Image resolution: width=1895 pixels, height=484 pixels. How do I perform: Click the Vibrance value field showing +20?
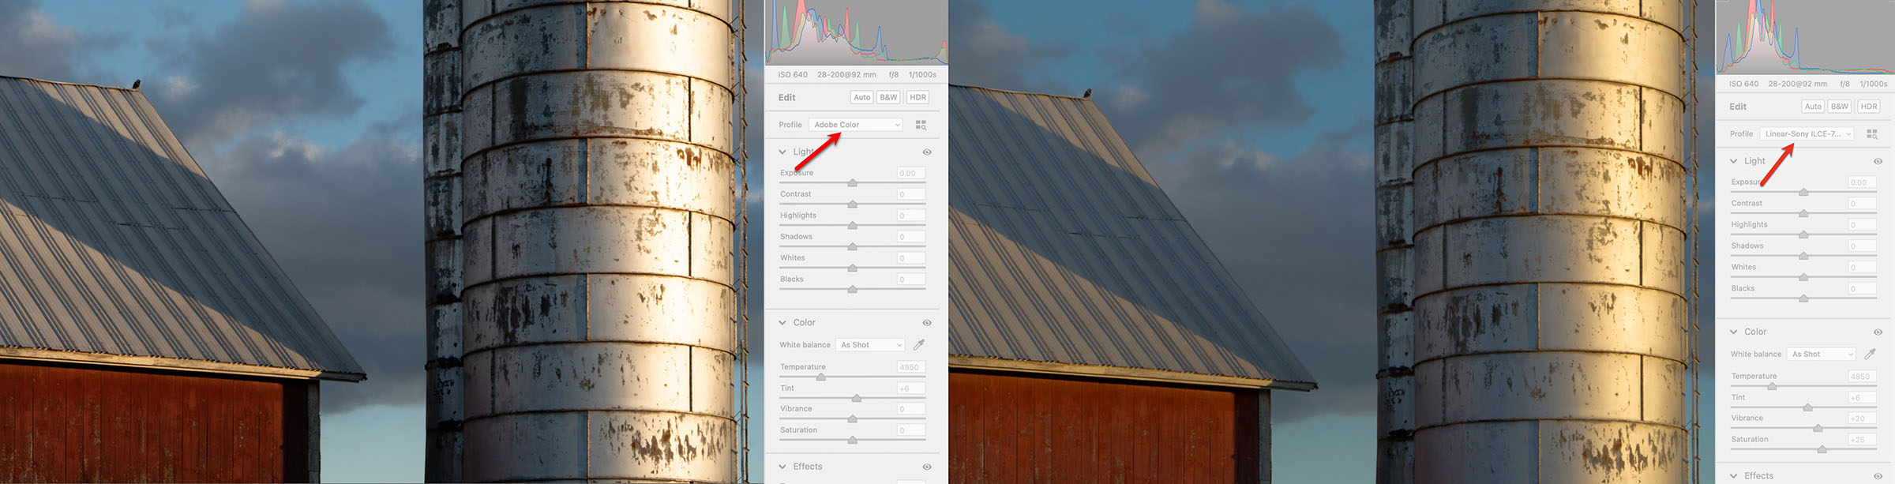[x=1861, y=418]
